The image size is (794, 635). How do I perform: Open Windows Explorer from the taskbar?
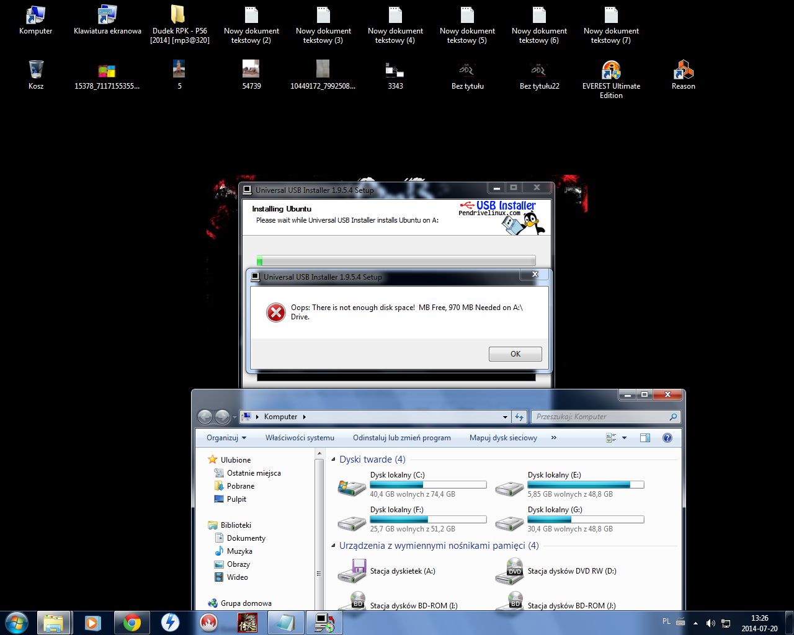pyautogui.click(x=53, y=623)
